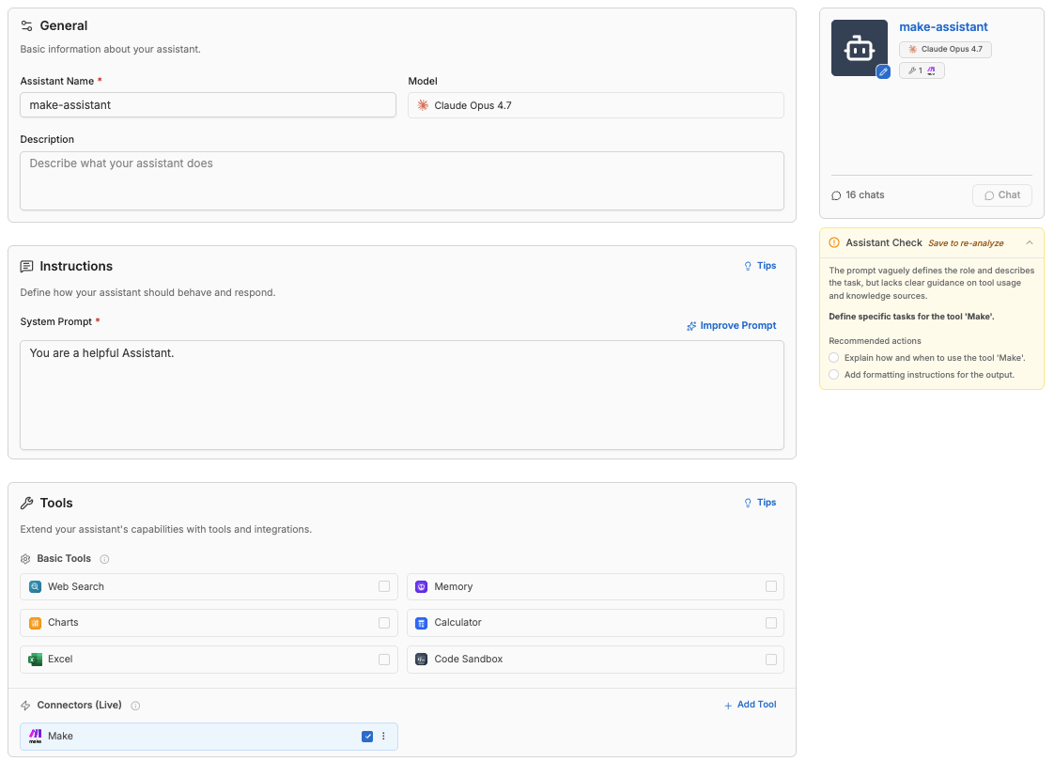Screen dimensions: 1054x777
Task: Open the make-assistant title link
Action: click(x=943, y=27)
